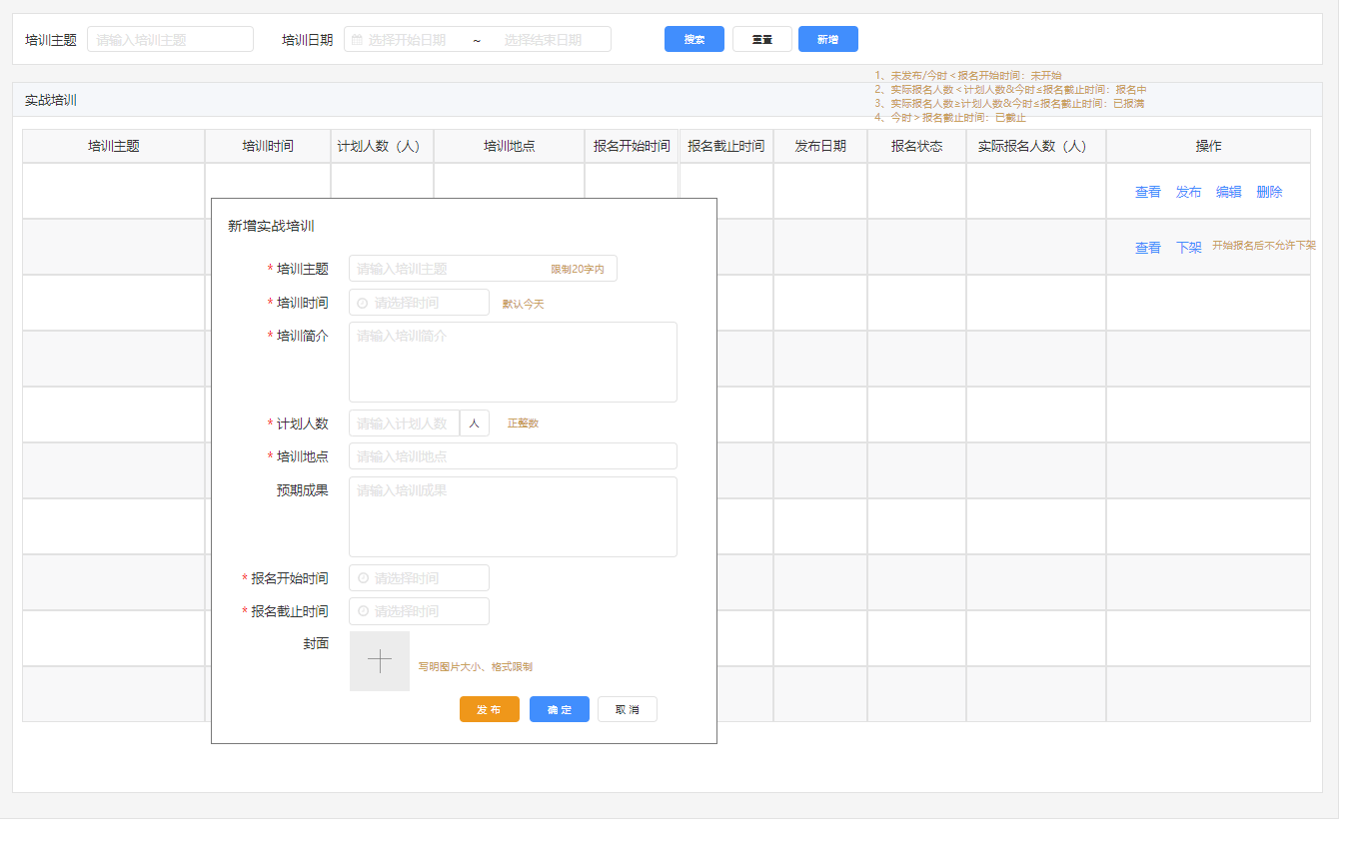Open the 查看 link beside 发布
Screen dimensions: 1361x846
point(1148,192)
